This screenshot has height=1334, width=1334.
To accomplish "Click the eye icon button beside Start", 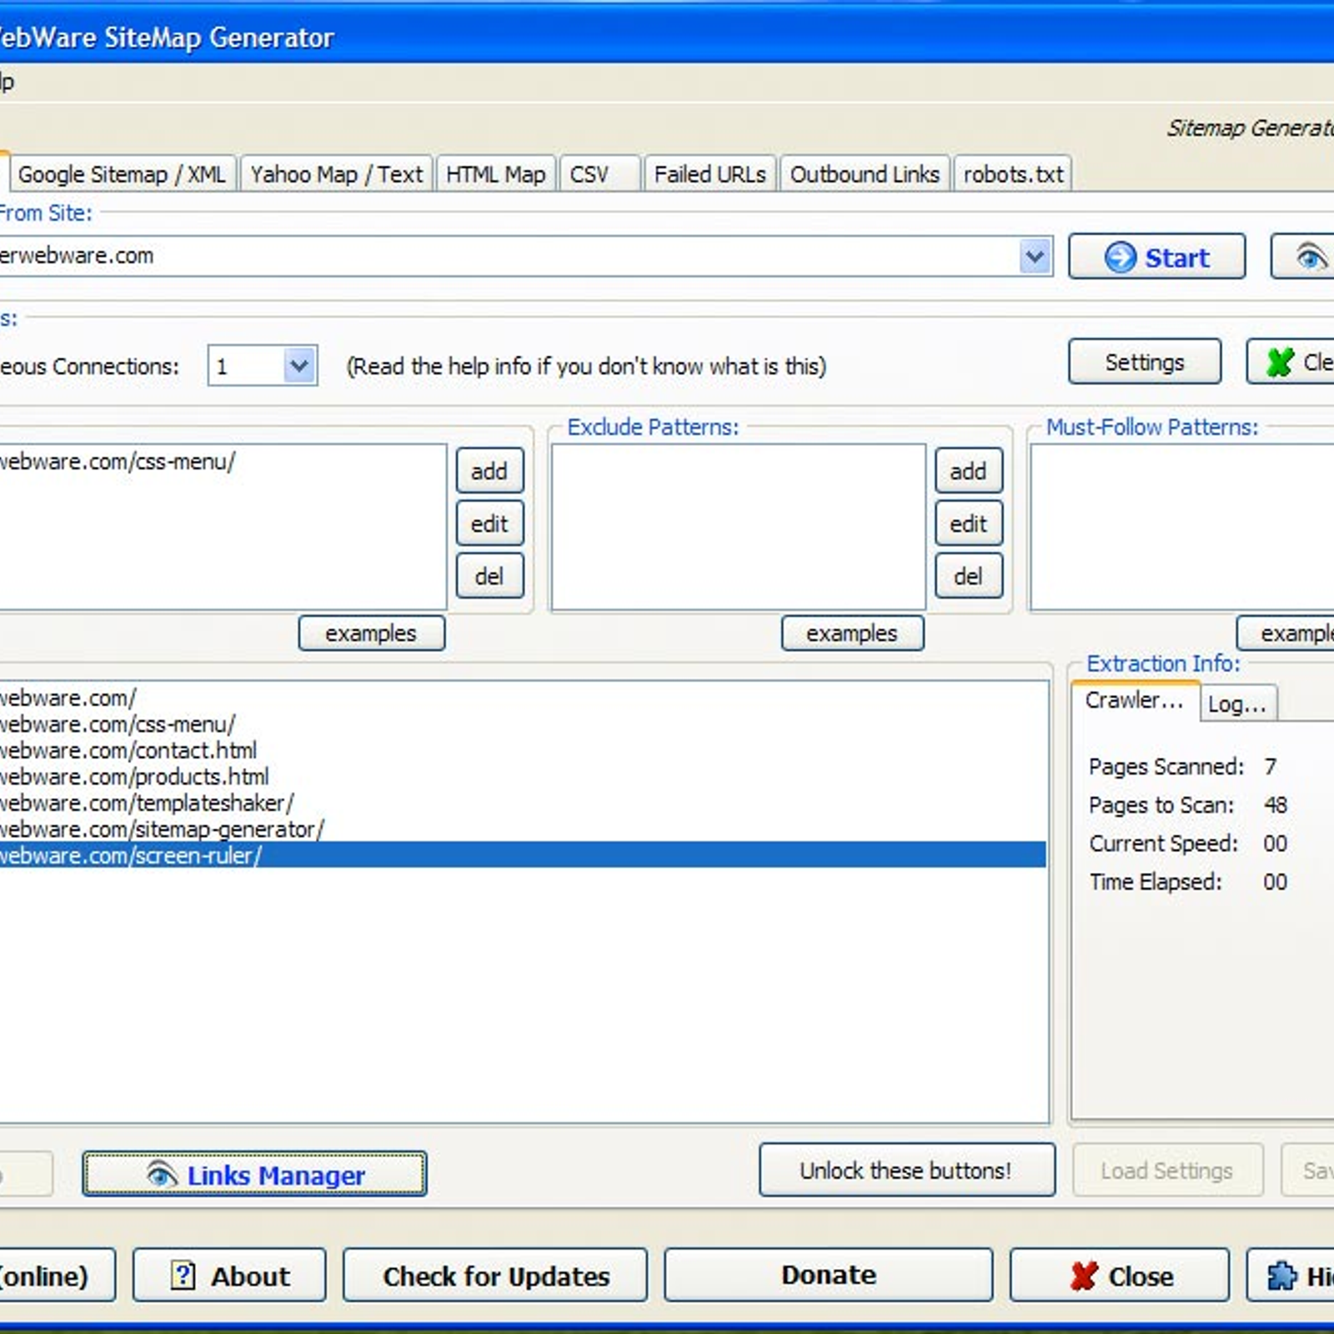I will [1303, 257].
